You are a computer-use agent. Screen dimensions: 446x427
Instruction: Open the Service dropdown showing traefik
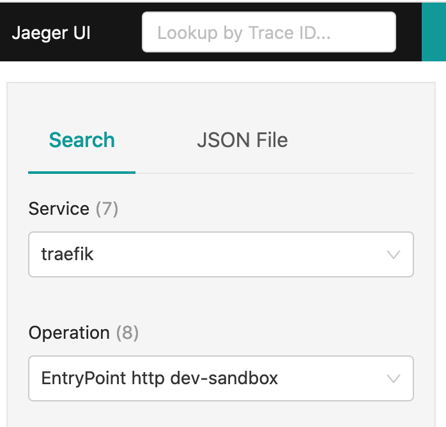pyautogui.click(x=211, y=254)
